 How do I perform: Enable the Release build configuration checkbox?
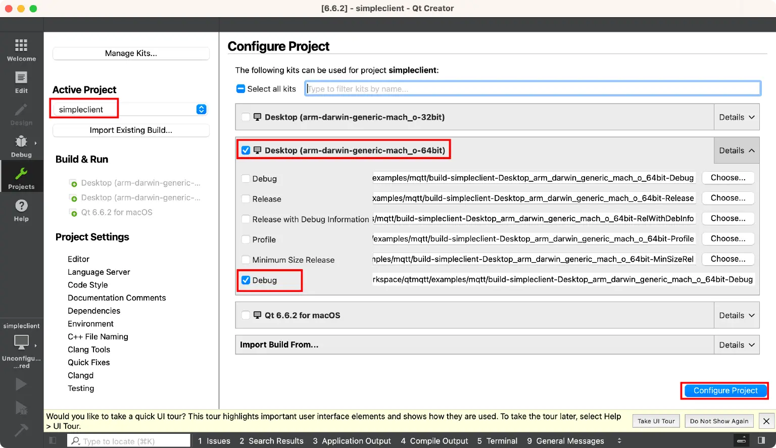click(246, 199)
